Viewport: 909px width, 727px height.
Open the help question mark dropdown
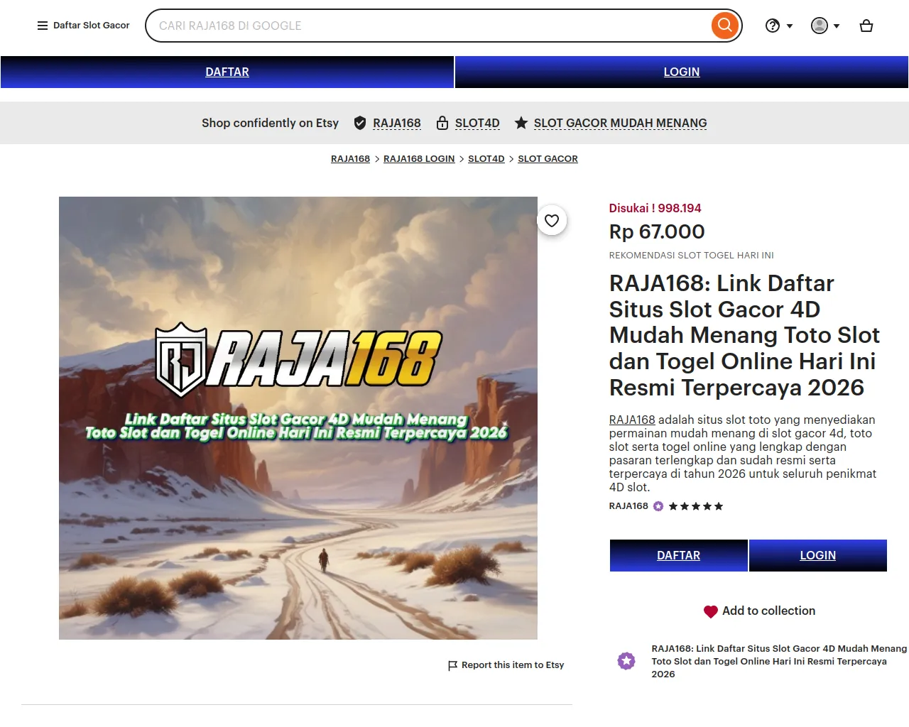coord(779,26)
